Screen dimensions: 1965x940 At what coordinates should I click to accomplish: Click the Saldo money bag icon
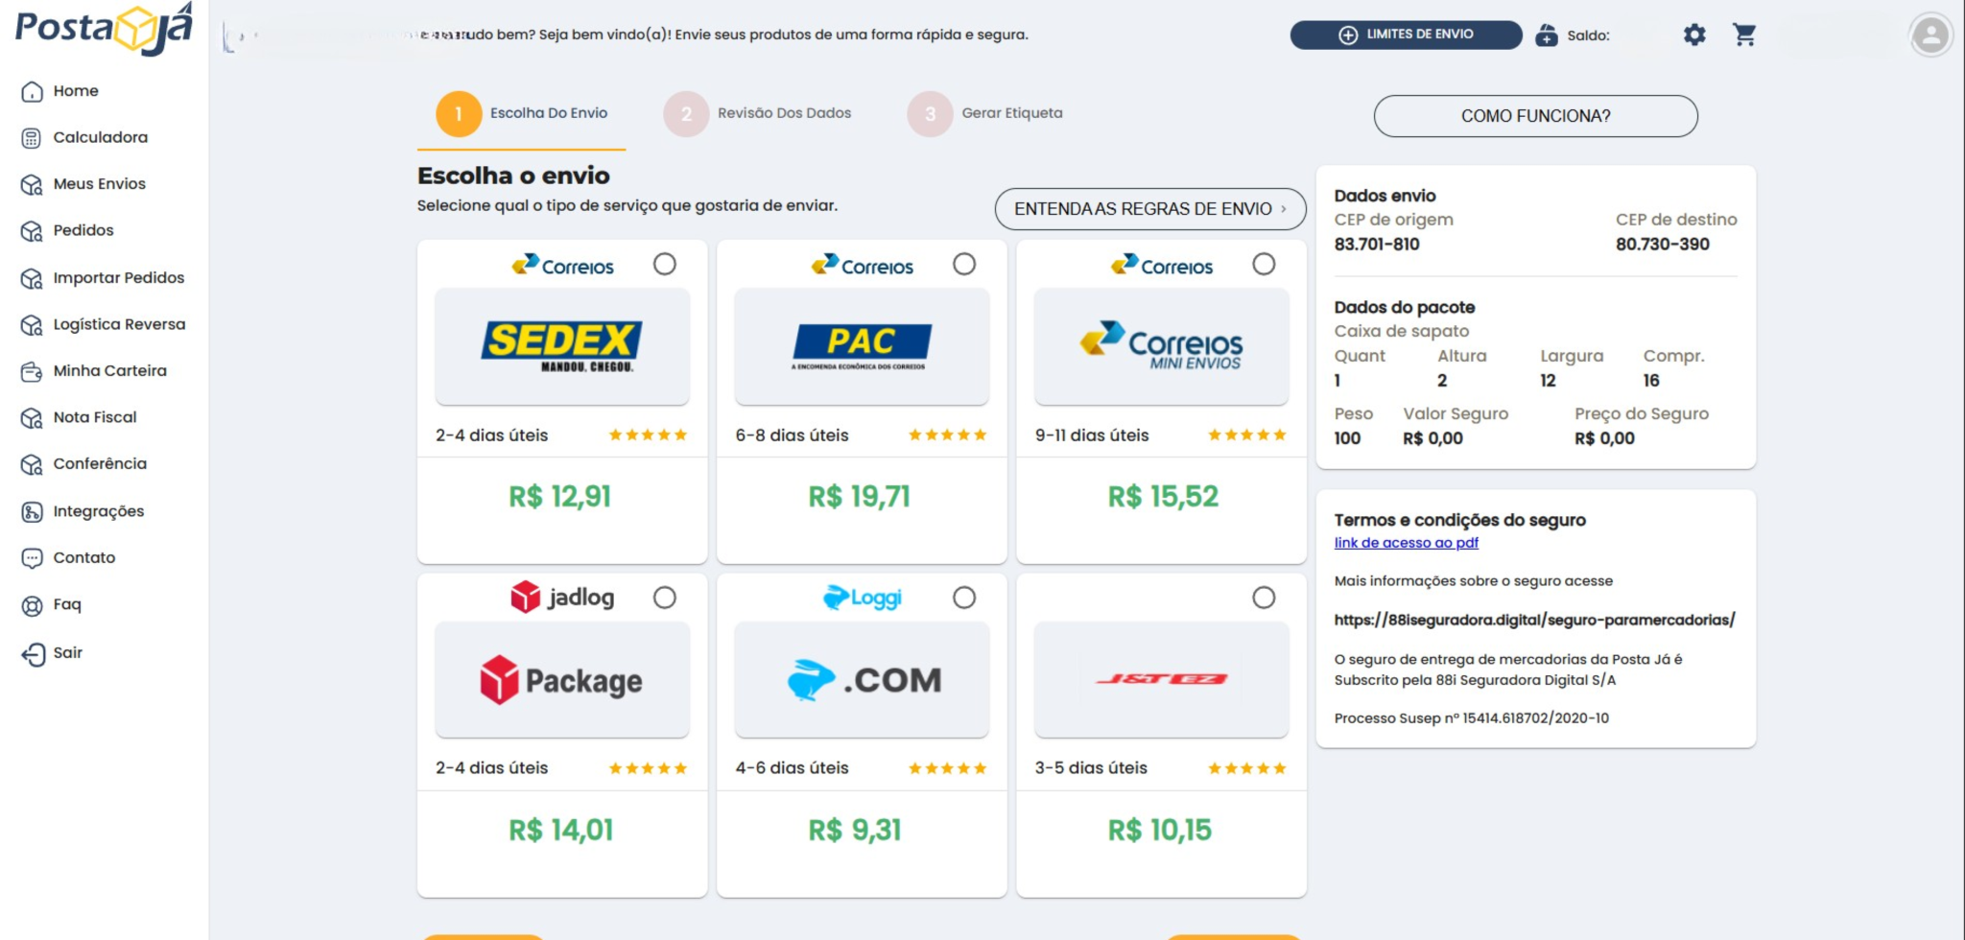1546,35
